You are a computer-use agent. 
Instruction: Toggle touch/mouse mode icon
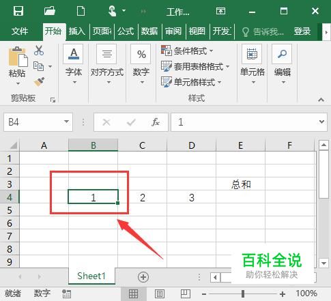(112, 11)
